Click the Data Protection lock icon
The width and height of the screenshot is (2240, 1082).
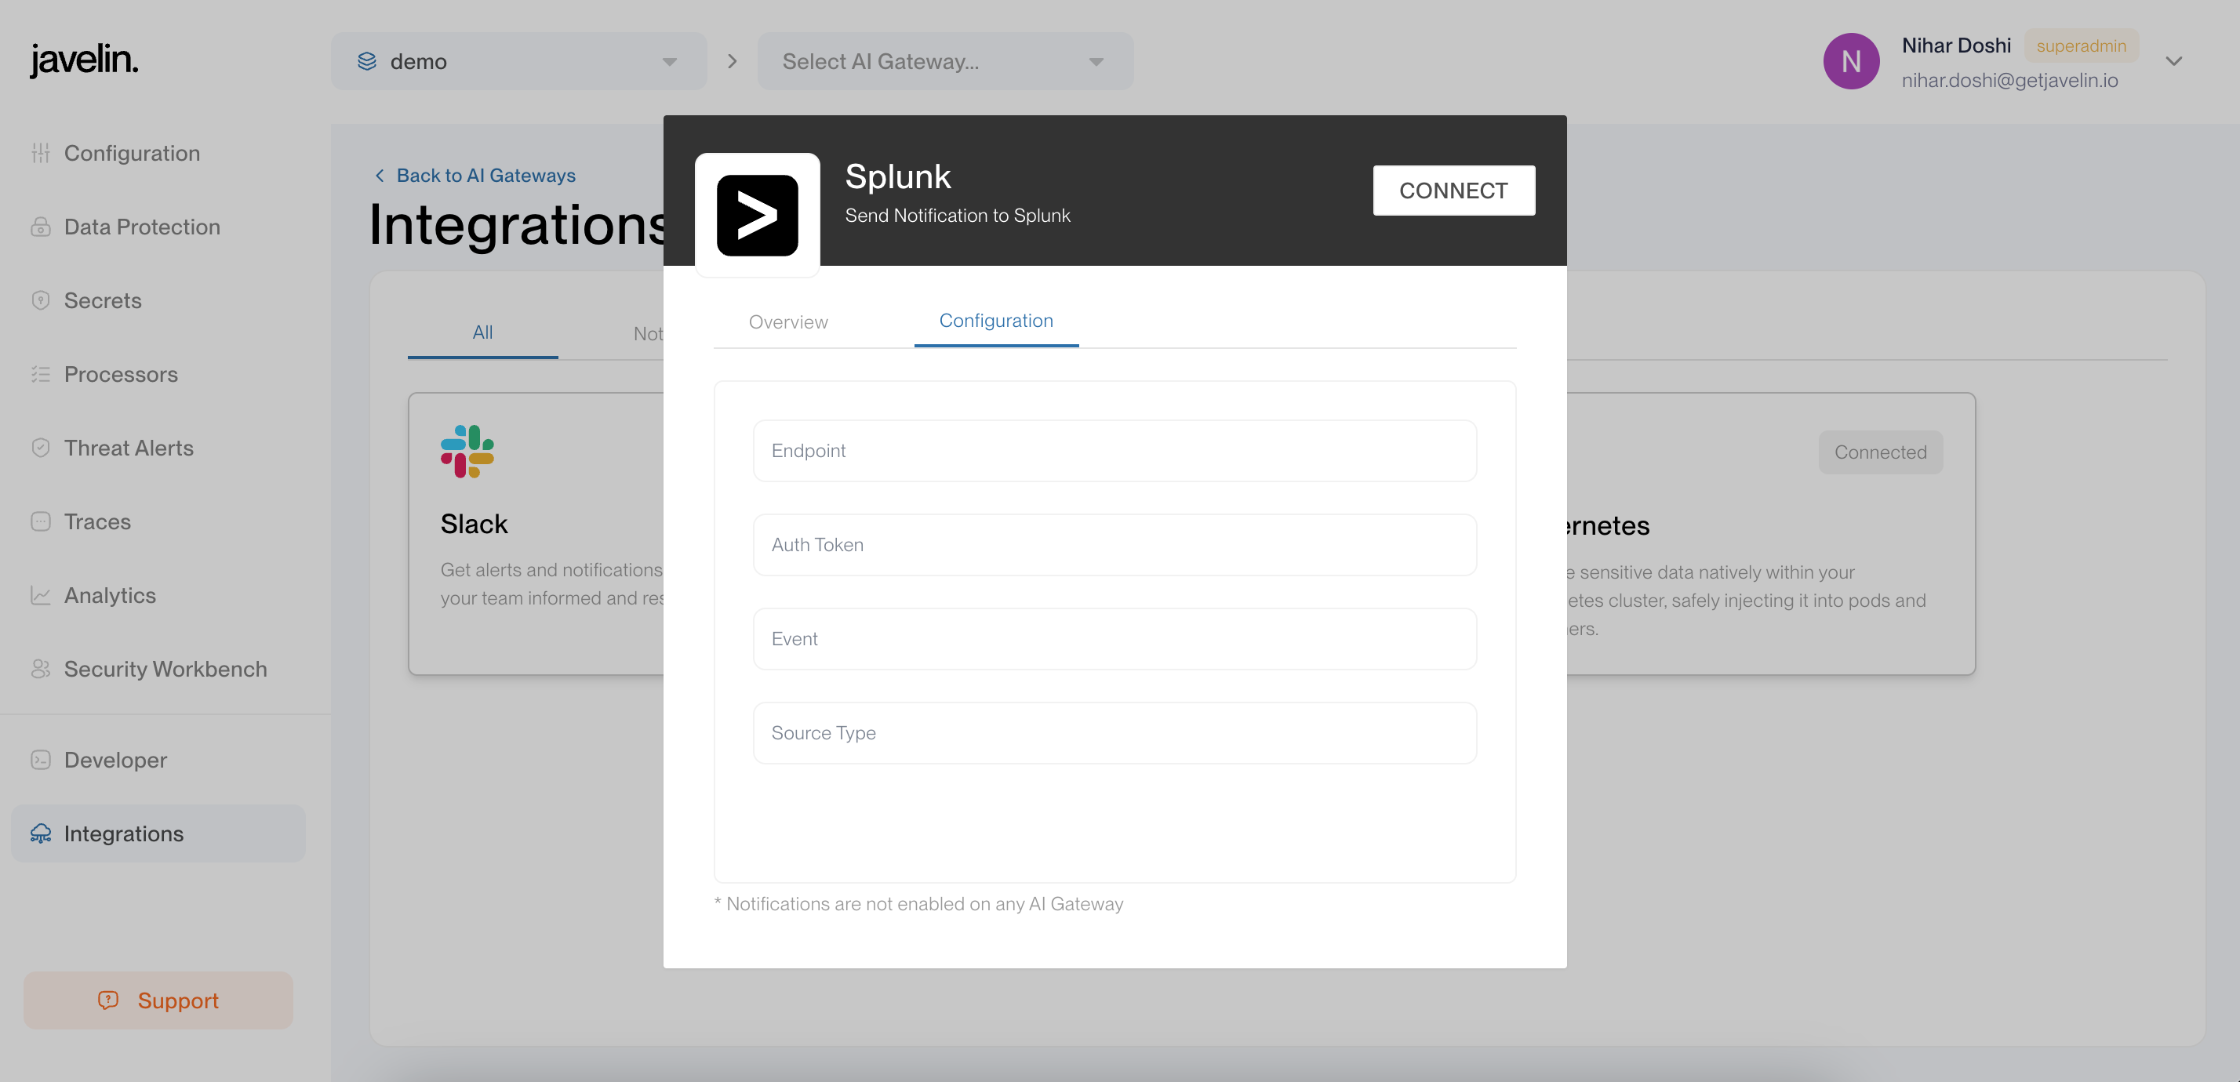coord(41,227)
